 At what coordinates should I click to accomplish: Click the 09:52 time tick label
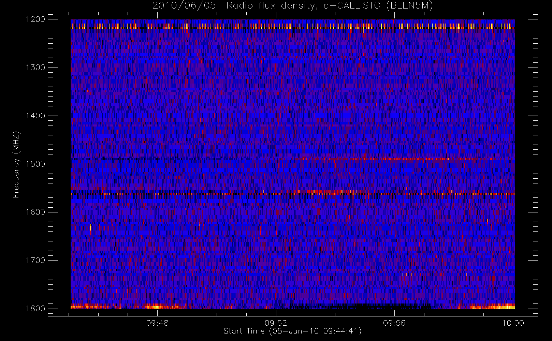coord(276,323)
